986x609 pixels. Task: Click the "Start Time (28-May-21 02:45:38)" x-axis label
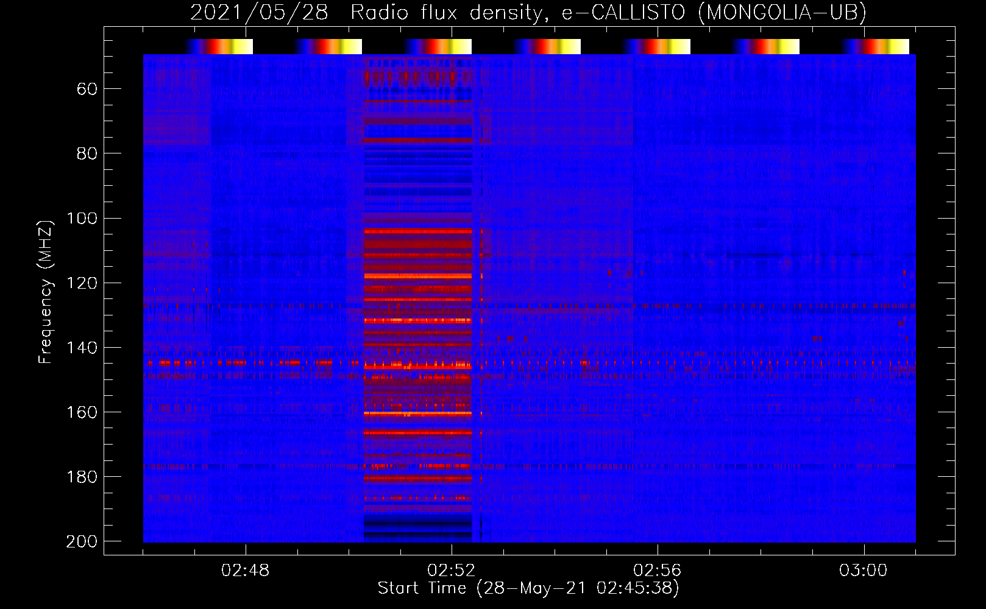528,588
